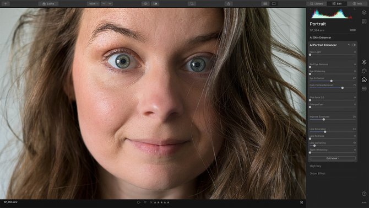Screen dimensions: 369x208
Task: Click the Enlarge Eyes slider
Action: pyautogui.click(x=333, y=107)
